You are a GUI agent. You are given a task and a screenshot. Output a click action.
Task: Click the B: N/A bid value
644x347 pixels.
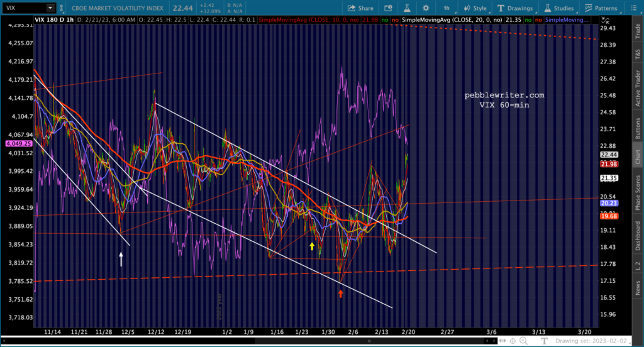[x=235, y=5]
